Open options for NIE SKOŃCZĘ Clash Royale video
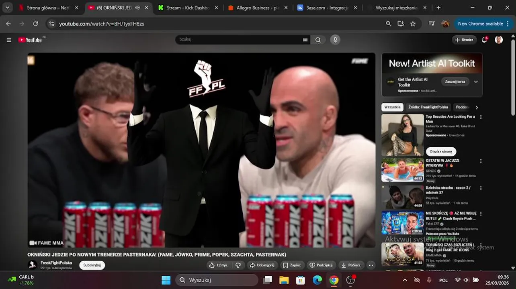This screenshot has width=516, height=289. coord(481,214)
